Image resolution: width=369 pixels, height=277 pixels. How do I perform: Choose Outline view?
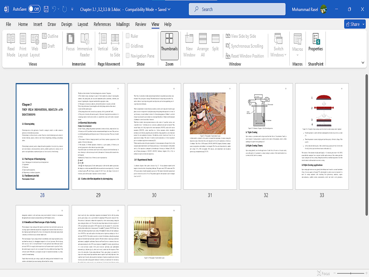[50, 36]
